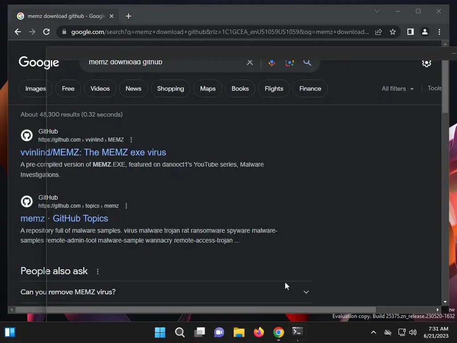
Task: Click the Chrome address bar URL
Action: click(220, 32)
